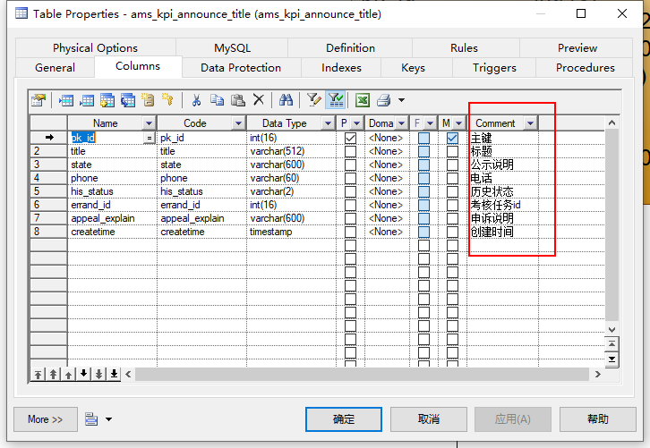Open the Domain column header dropdown
This screenshot has height=448, width=650.
pyautogui.click(x=401, y=123)
